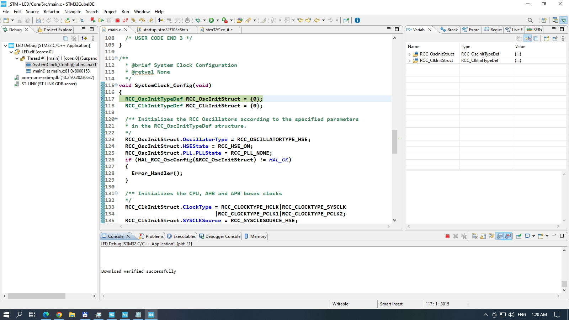Collapse Thread #1 in the Debug tree

coord(17,58)
